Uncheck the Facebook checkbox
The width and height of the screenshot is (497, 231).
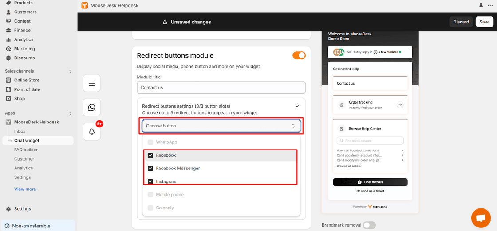[x=150, y=155]
